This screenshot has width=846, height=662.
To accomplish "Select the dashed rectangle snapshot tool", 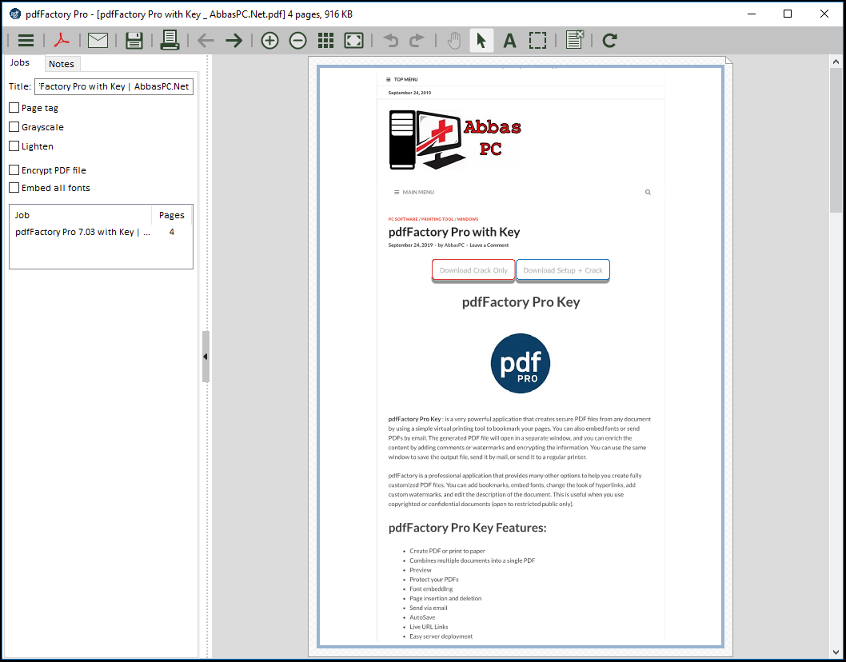I will click(x=537, y=41).
